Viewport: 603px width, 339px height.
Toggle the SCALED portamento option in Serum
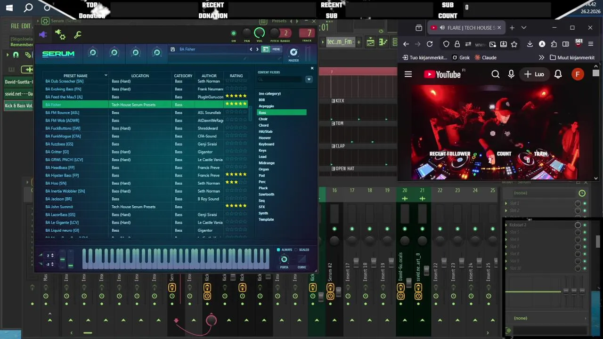point(297,250)
